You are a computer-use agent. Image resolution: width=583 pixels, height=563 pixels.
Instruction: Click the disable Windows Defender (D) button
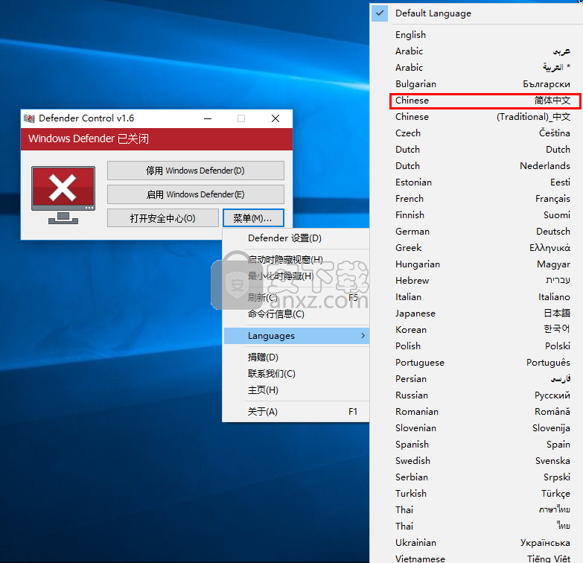point(196,171)
